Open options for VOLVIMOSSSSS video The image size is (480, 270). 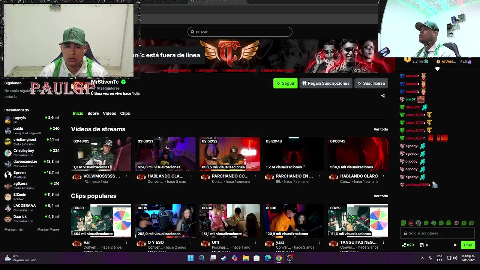(x=126, y=176)
